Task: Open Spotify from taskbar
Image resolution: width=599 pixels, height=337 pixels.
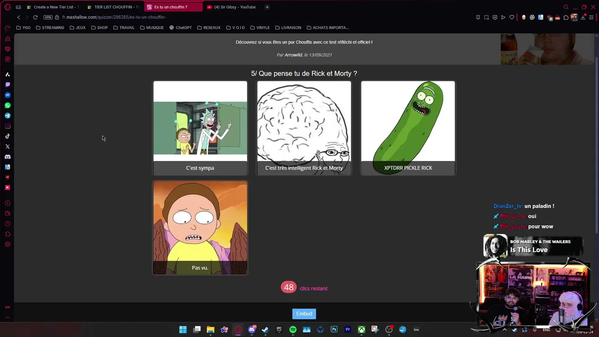Action: [293, 330]
